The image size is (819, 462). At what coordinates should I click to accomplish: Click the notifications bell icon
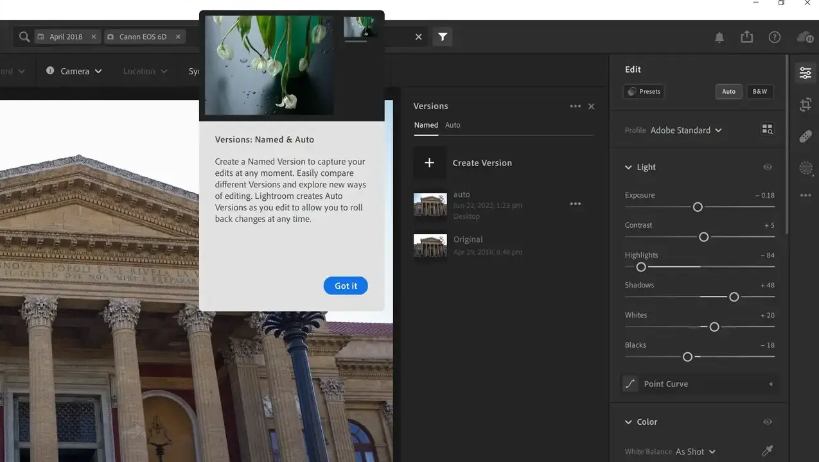click(x=719, y=37)
